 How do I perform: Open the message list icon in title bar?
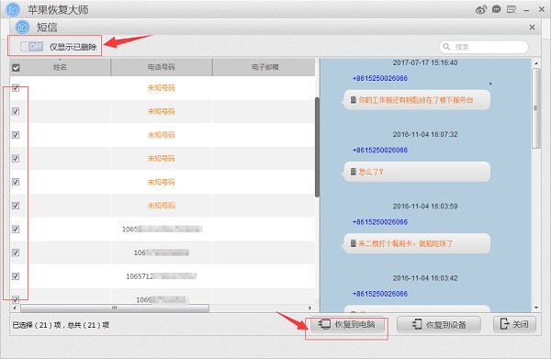(512, 9)
